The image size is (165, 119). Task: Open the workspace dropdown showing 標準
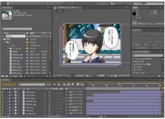pyautogui.click(x=121, y=4)
